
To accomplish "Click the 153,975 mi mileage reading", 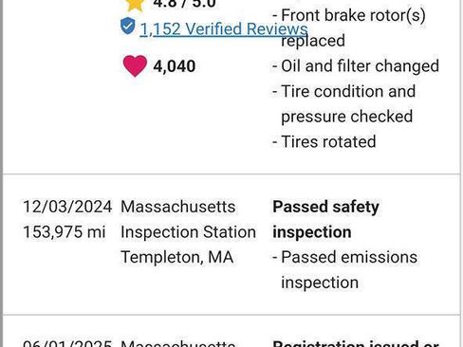I will click(x=64, y=232).
